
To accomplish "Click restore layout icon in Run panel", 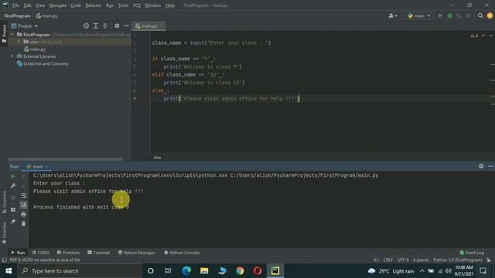I will pos(13,209).
